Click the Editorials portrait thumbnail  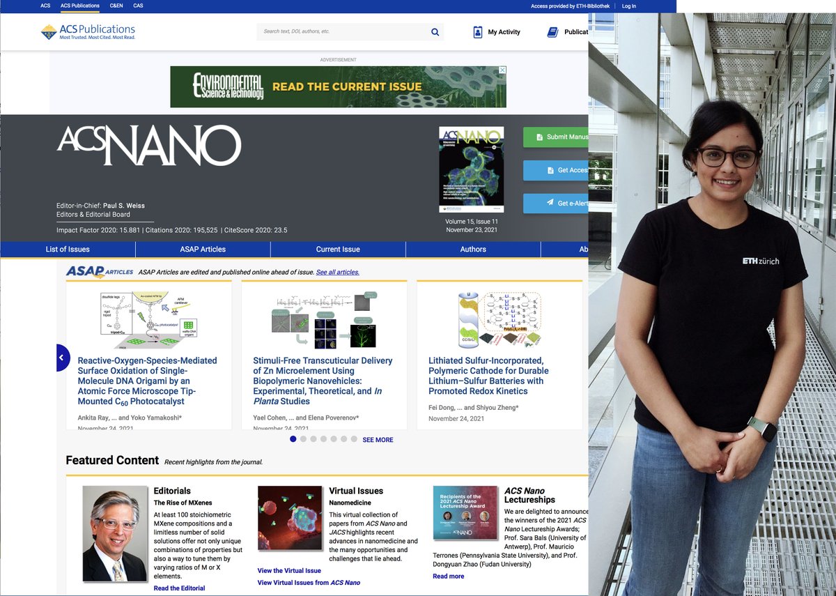[x=115, y=534]
